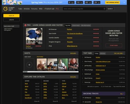The image size is (130, 104).
Task: Switch to the Classic Rock tab
Action: pos(76,25)
